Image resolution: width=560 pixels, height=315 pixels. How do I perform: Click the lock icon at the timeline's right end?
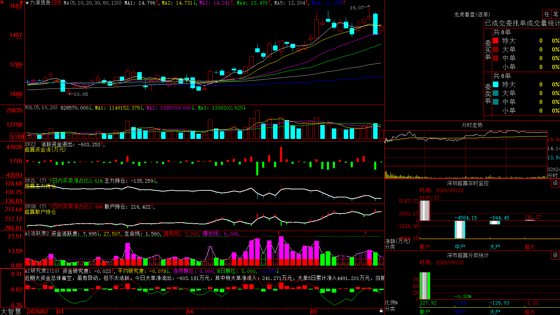click(381, 310)
